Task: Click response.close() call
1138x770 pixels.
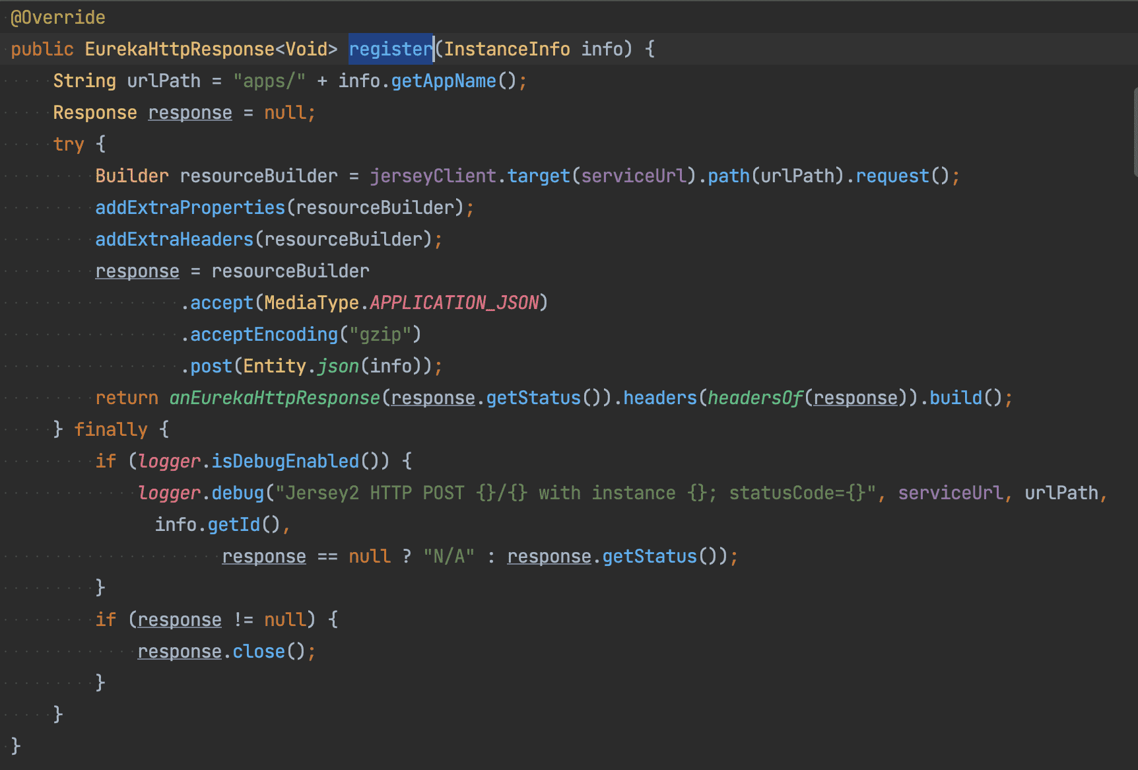Action: [222, 651]
